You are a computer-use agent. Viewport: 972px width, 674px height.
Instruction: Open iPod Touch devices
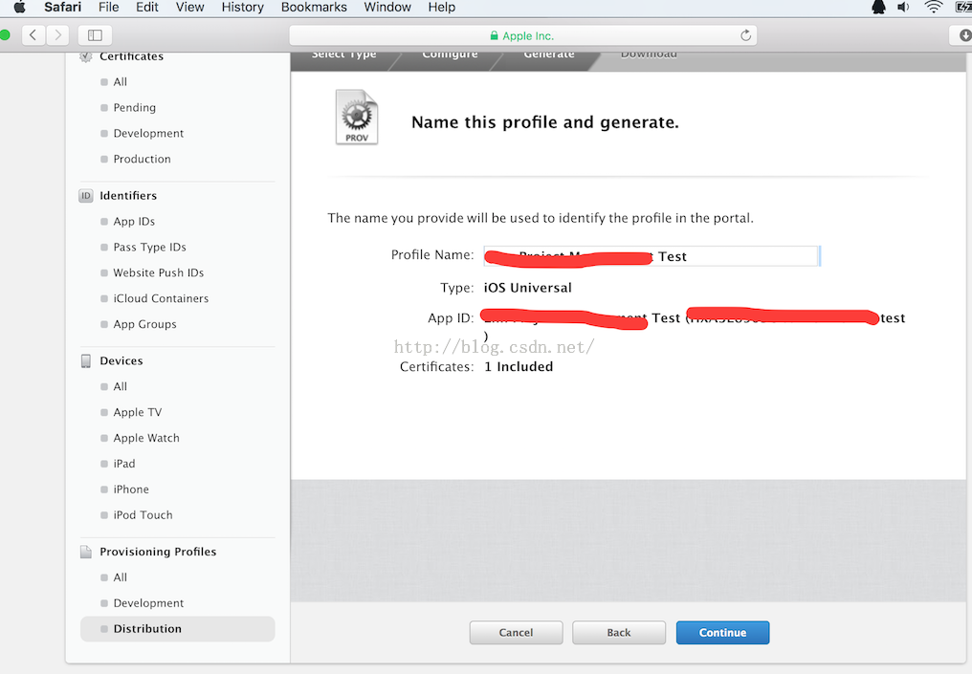143,515
